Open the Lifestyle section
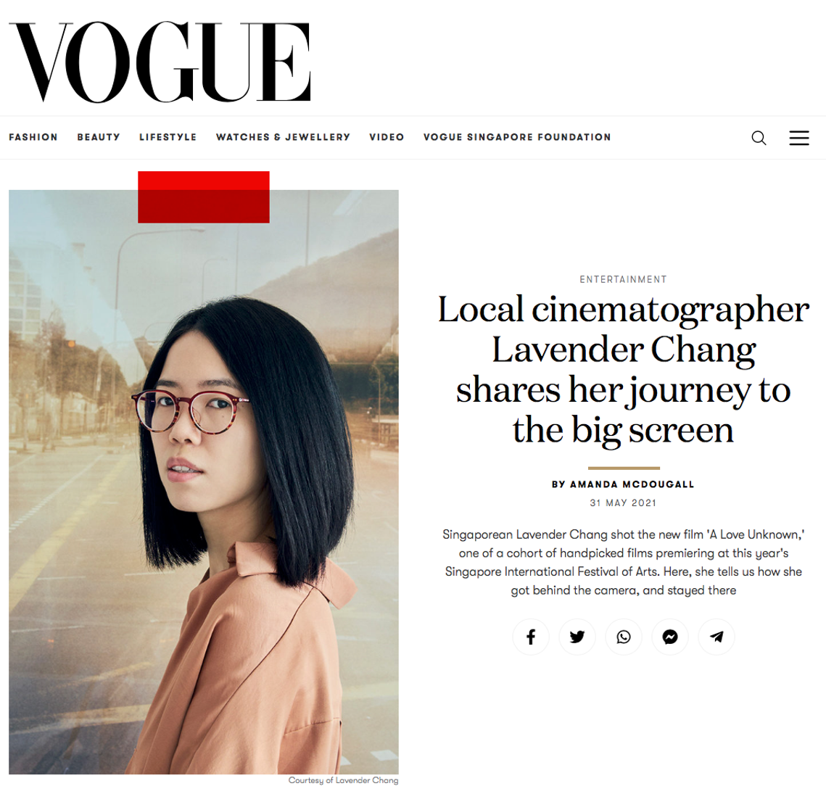The height and width of the screenshot is (802, 826). (168, 137)
